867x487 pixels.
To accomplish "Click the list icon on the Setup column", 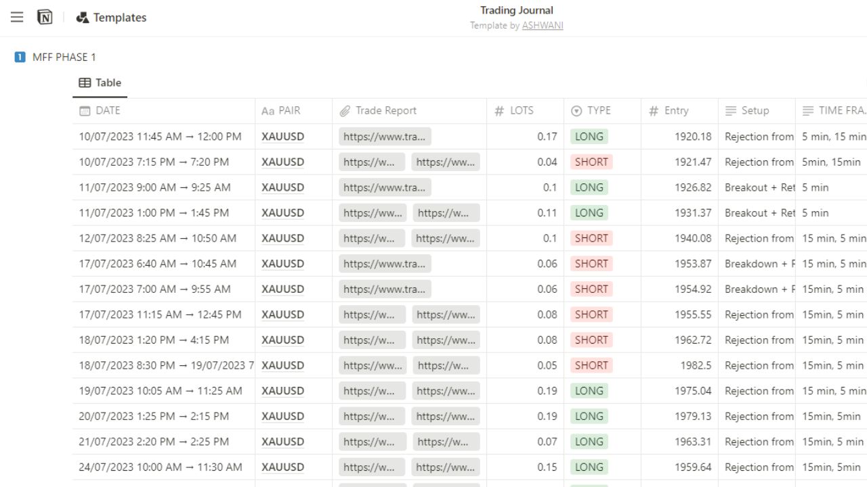I will click(732, 110).
